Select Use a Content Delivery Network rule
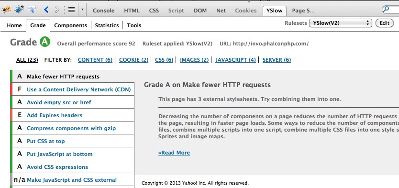The image size is (399, 188). [72, 89]
